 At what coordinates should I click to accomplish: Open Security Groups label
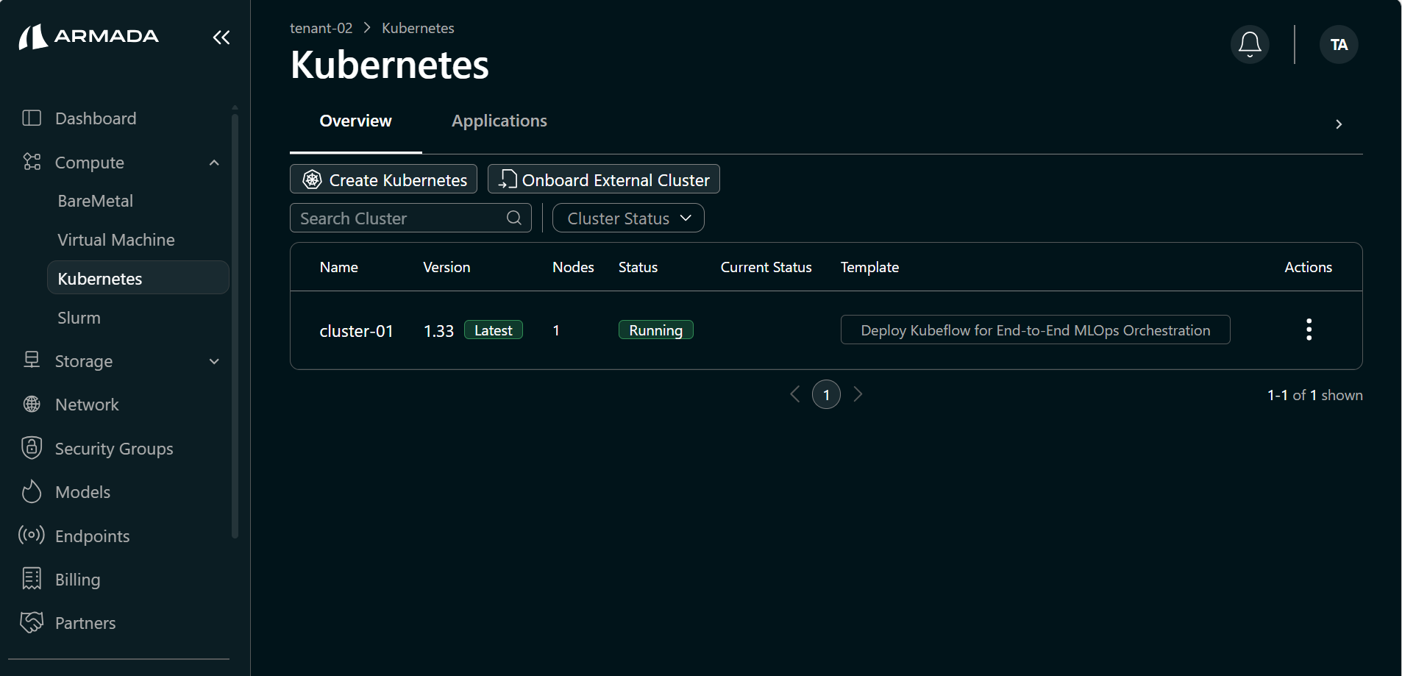114,449
